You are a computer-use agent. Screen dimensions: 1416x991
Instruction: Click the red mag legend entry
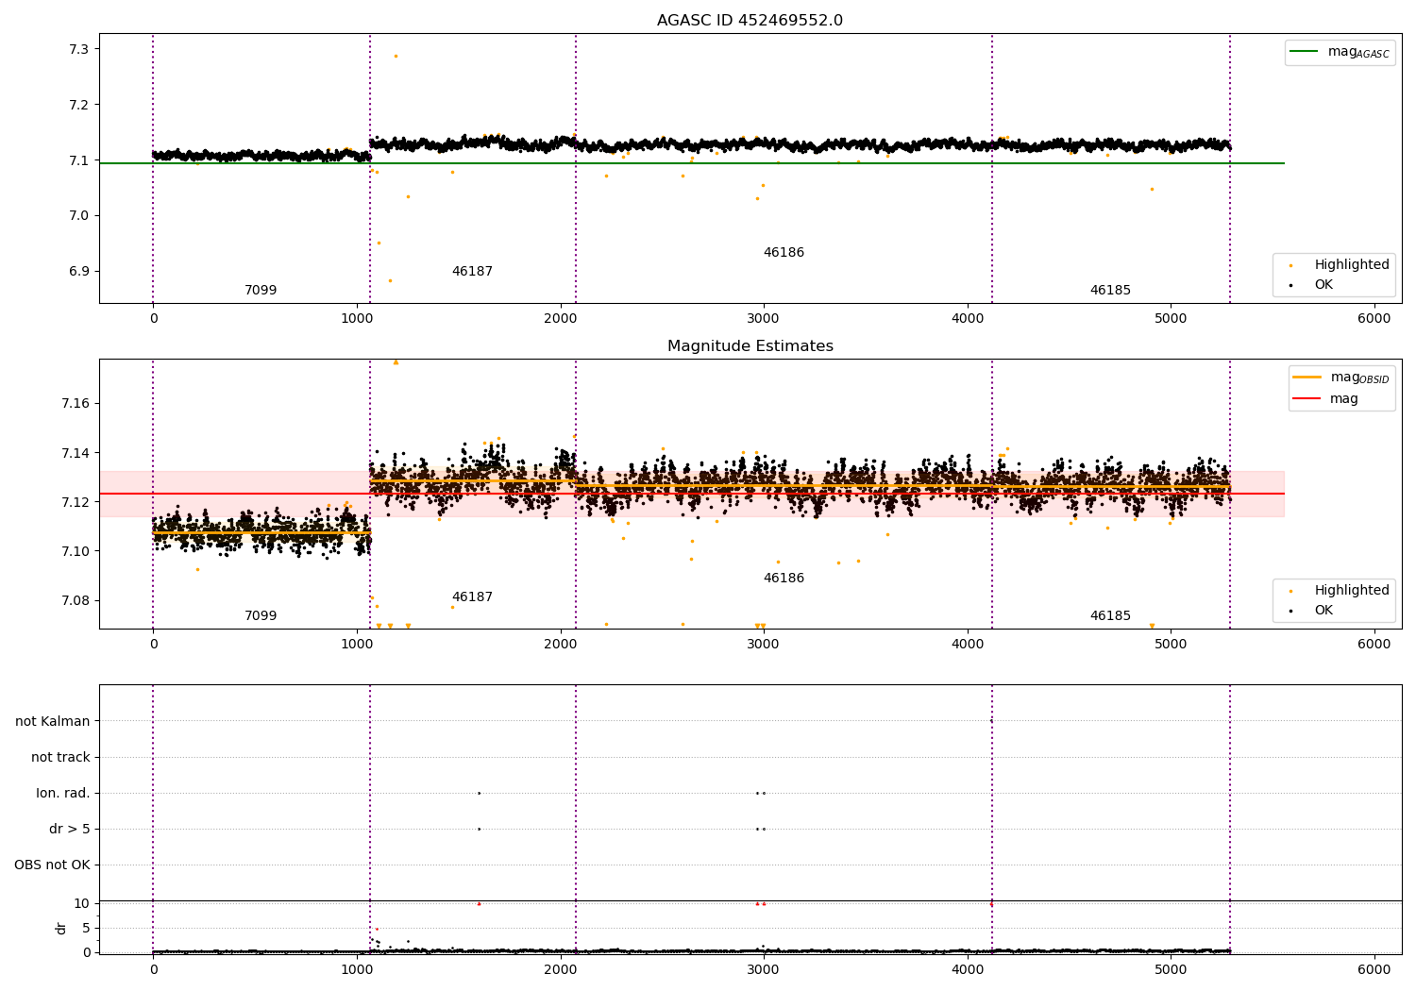click(1326, 399)
